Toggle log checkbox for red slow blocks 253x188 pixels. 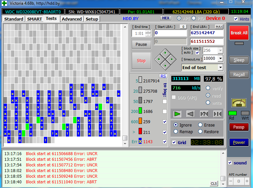tap(165, 132)
